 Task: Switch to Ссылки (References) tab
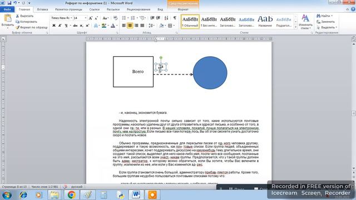tap(95, 9)
